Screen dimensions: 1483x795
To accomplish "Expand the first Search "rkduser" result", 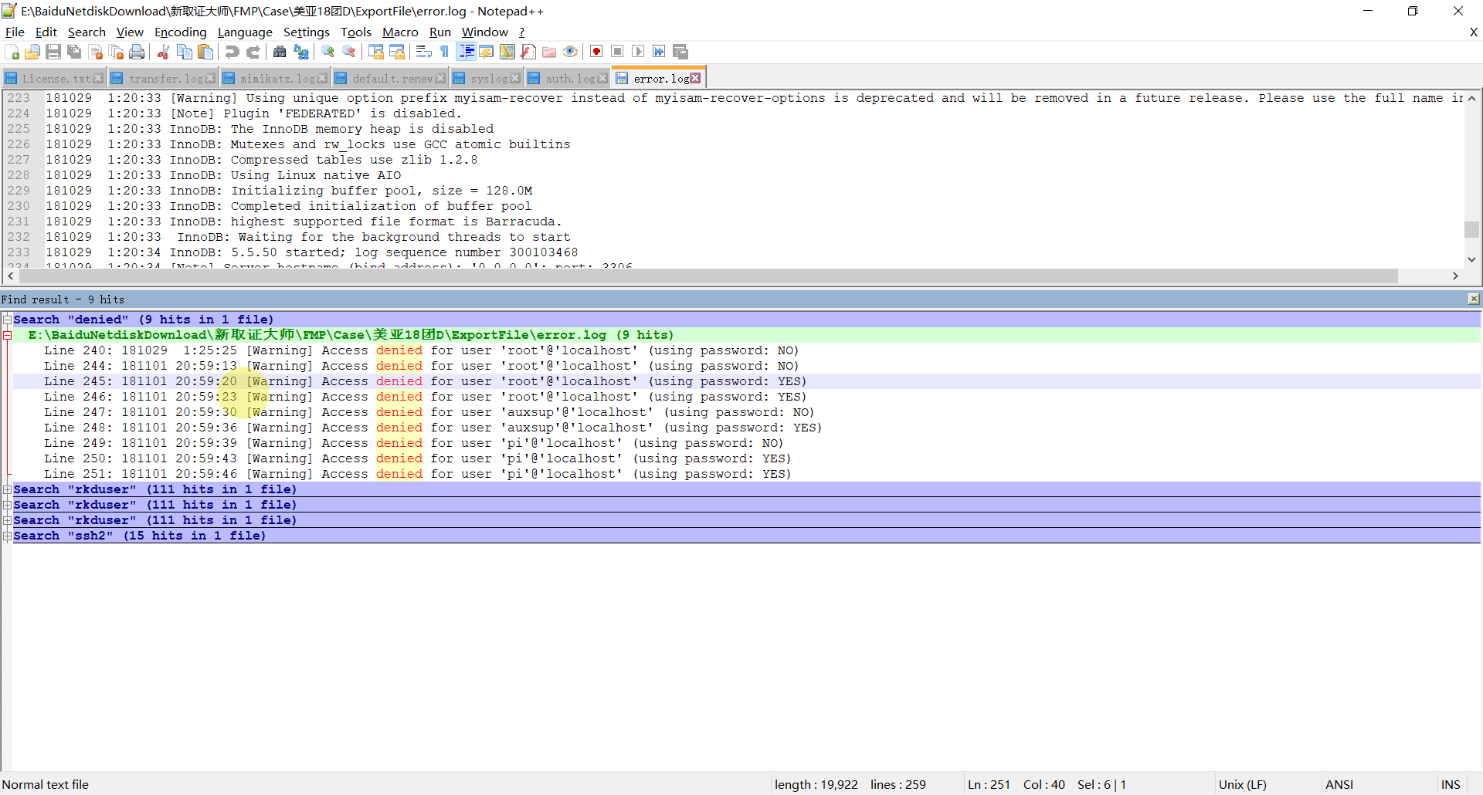I will click(x=7, y=489).
